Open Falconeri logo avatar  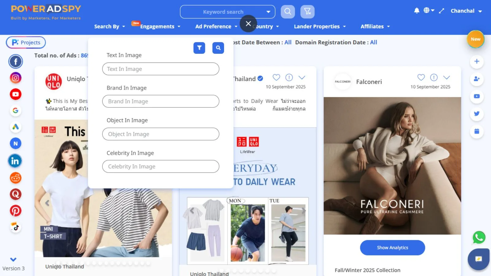point(342,82)
